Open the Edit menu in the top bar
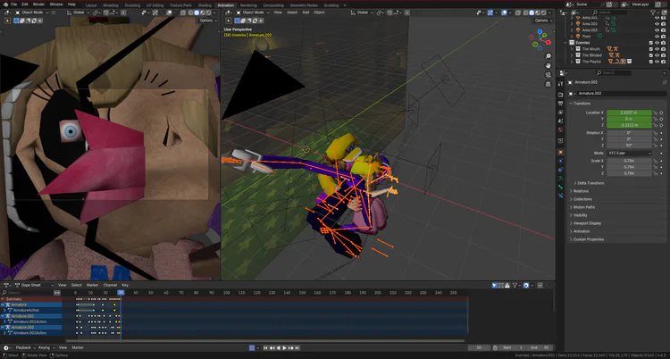 (25, 4)
